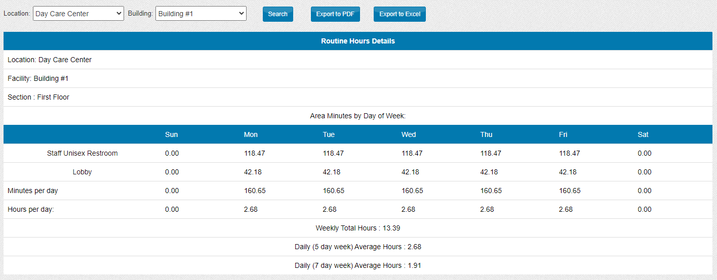The image size is (717, 280).
Task: Select the Lobby row label
Action: pos(82,172)
